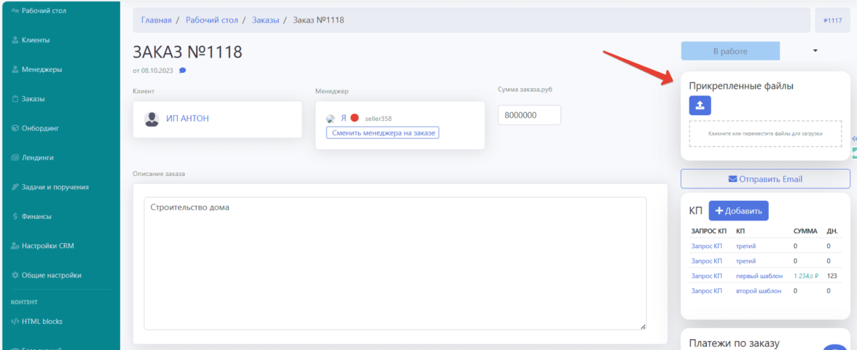
Task: Click the ЗАПРОС КП column header
Action: click(709, 231)
